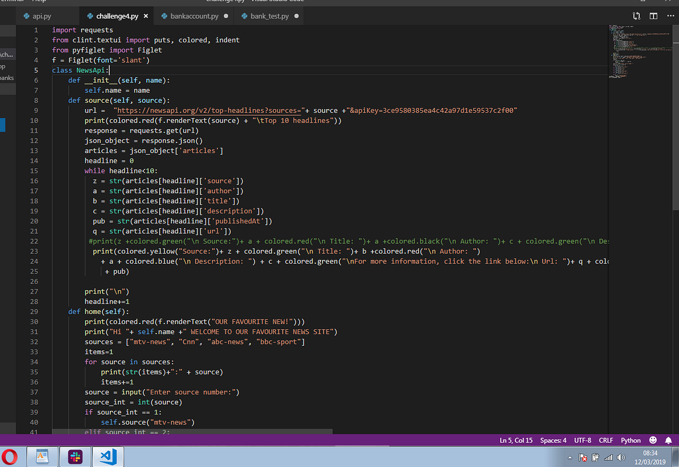Viewport: 679px width, 467px height.
Task: Click the network signal tray icon
Action: coord(608,458)
